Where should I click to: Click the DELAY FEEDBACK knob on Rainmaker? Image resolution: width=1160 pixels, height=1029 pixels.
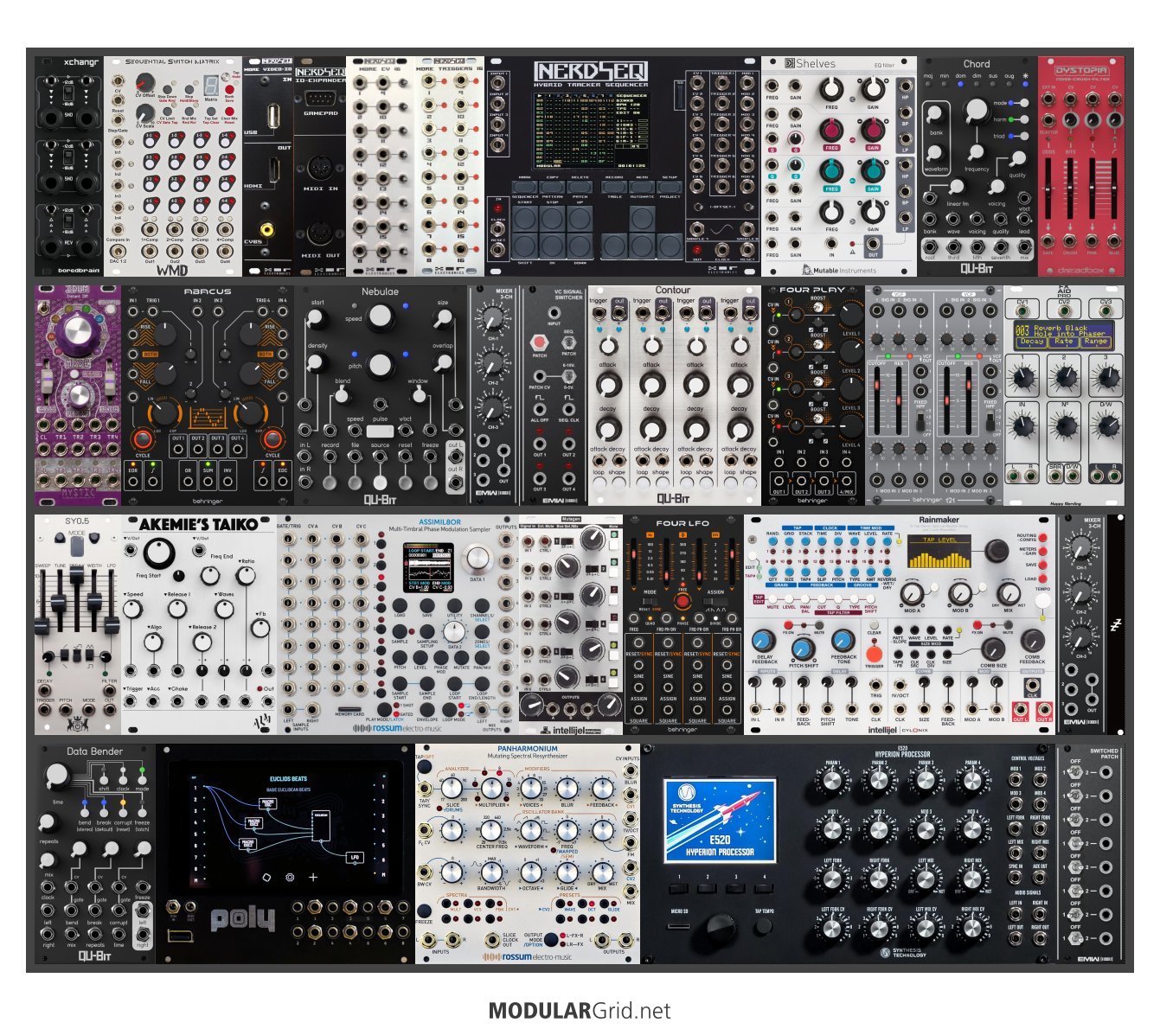[764, 641]
